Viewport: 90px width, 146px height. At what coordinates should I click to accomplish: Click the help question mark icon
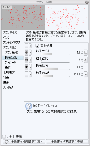click(x=29, y=106)
